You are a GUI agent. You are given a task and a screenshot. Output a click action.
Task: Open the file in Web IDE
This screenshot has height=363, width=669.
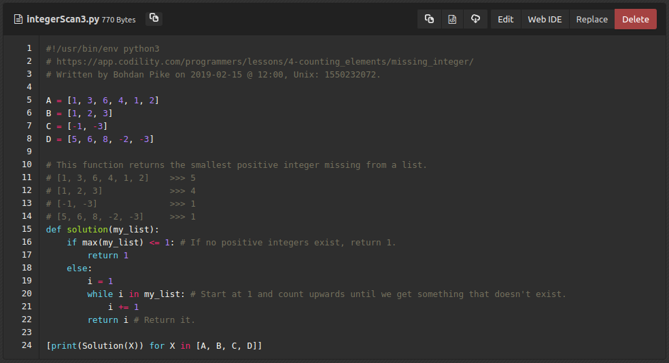pyautogui.click(x=545, y=19)
